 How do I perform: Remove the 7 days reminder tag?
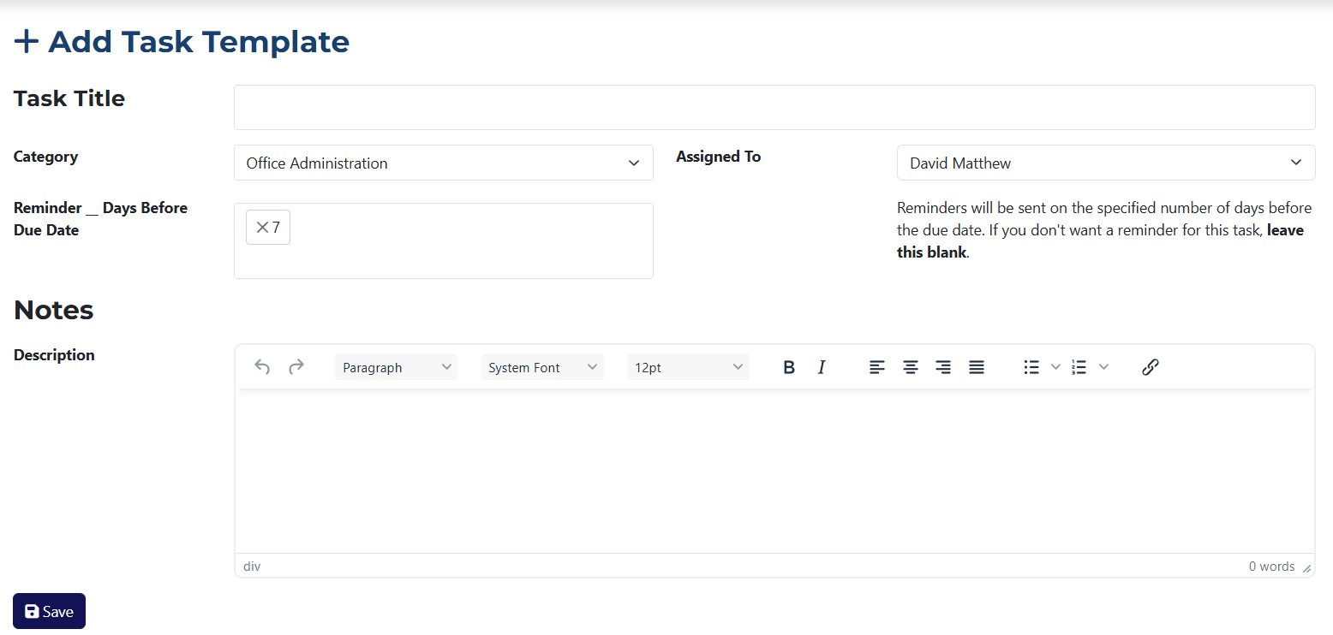coord(262,228)
